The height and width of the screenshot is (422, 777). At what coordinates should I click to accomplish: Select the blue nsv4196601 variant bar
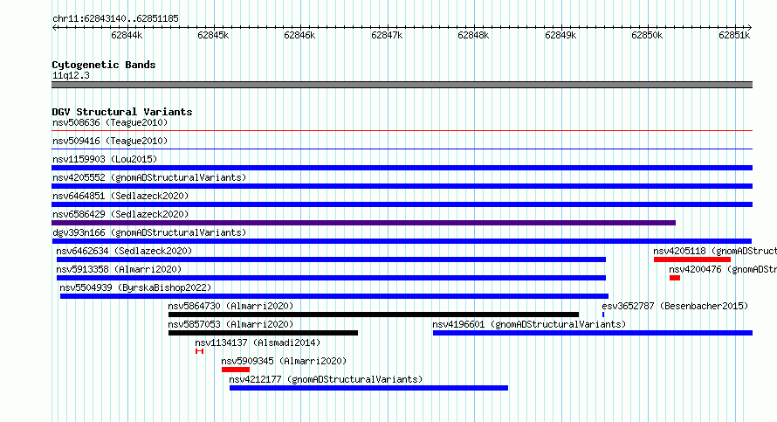[593, 333]
